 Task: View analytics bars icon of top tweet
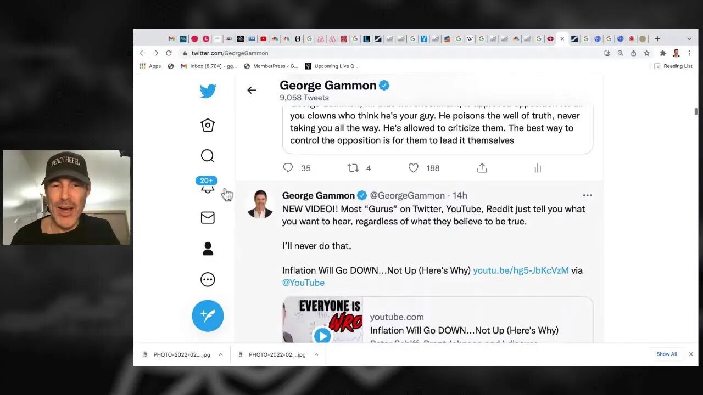(538, 168)
